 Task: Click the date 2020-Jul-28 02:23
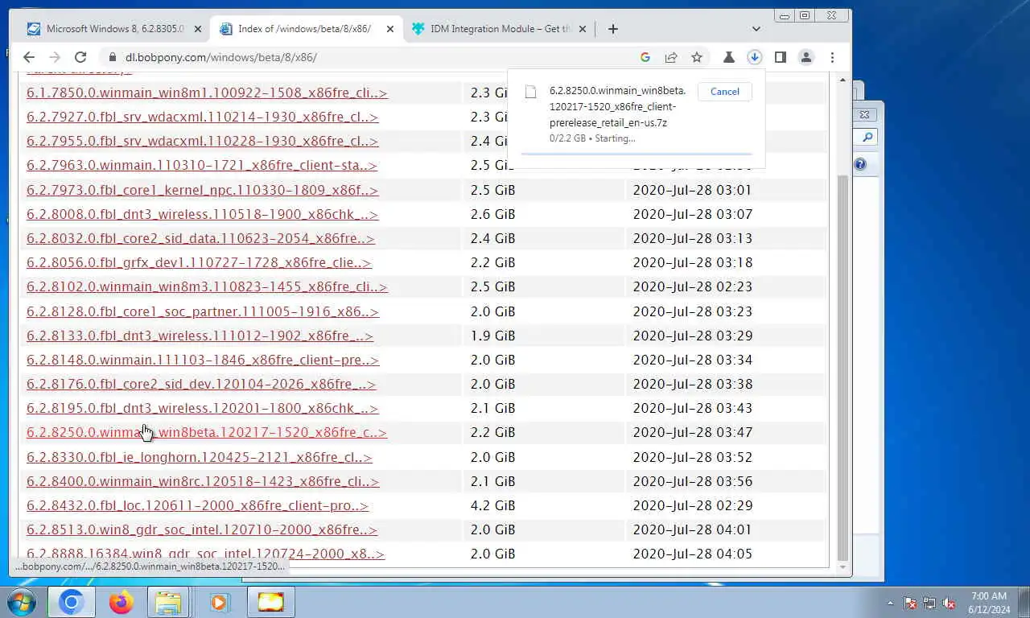pyautogui.click(x=692, y=286)
